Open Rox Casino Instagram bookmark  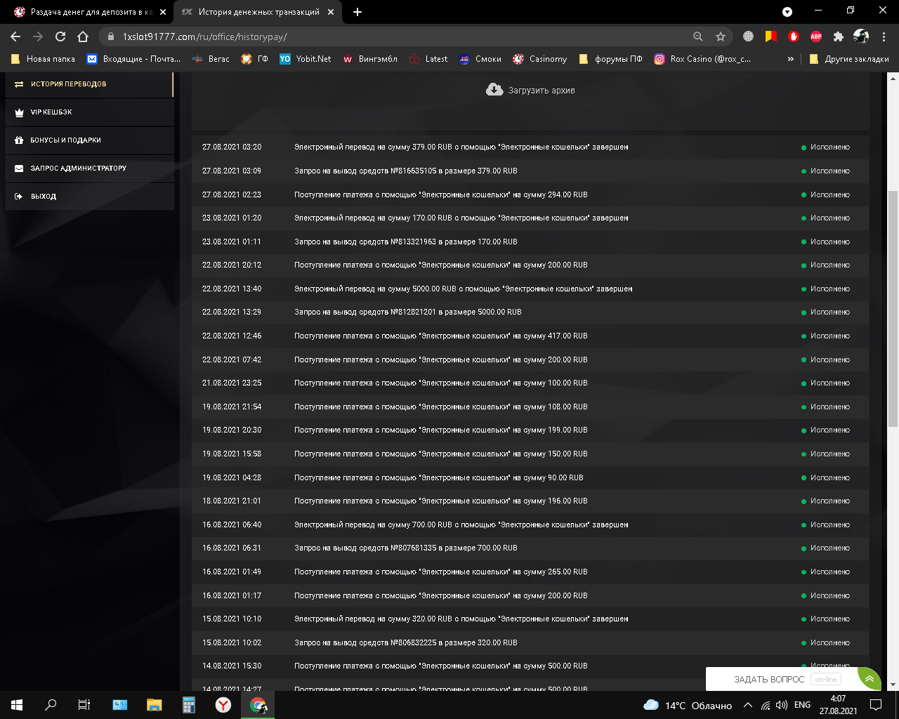pos(702,59)
